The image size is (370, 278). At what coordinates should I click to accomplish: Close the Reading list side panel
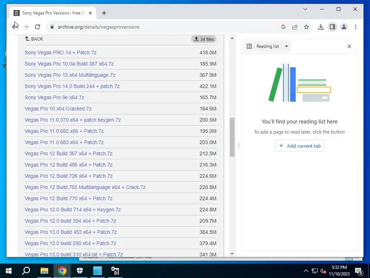(x=349, y=46)
